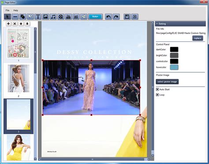209x164 pixels.
Task: Redo the last action
Action: coord(116,17)
